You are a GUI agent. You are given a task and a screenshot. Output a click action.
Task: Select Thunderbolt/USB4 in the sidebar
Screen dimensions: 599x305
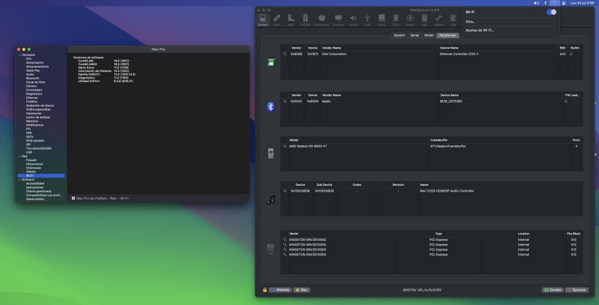[x=38, y=148]
